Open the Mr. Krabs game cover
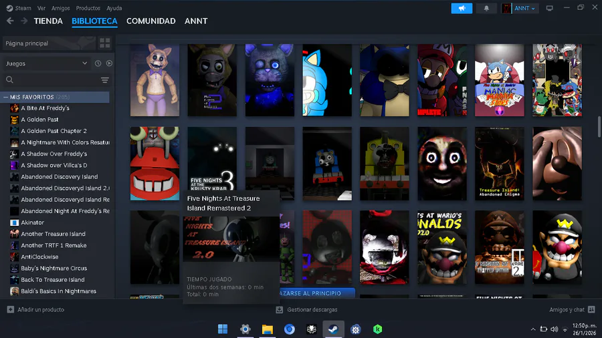The height and width of the screenshot is (338, 602). point(155,164)
